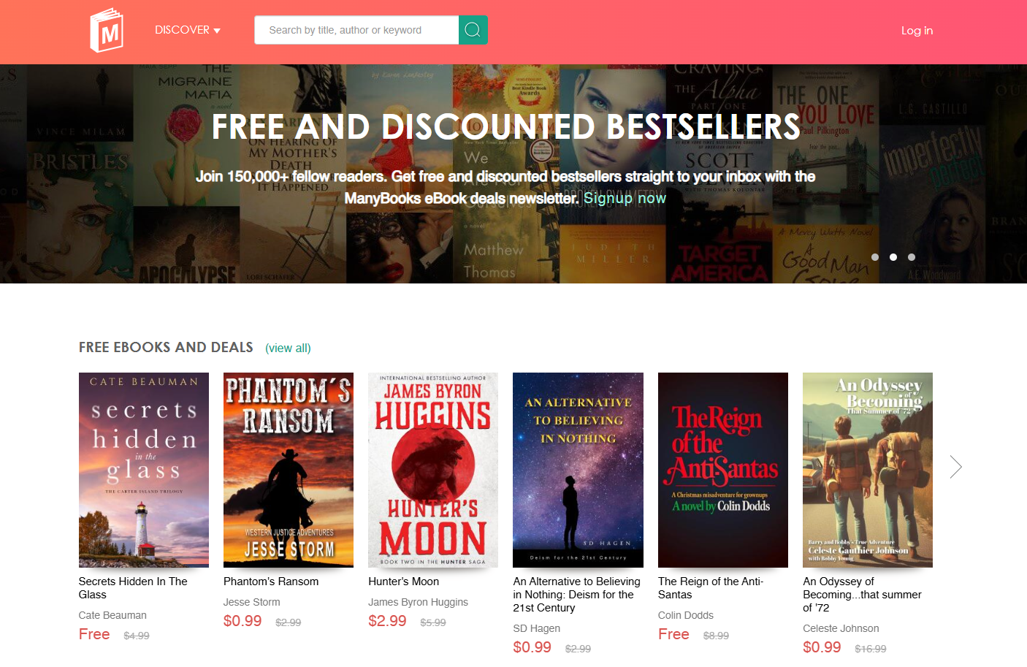Open the Phantom's Ransom book cover

[289, 470]
